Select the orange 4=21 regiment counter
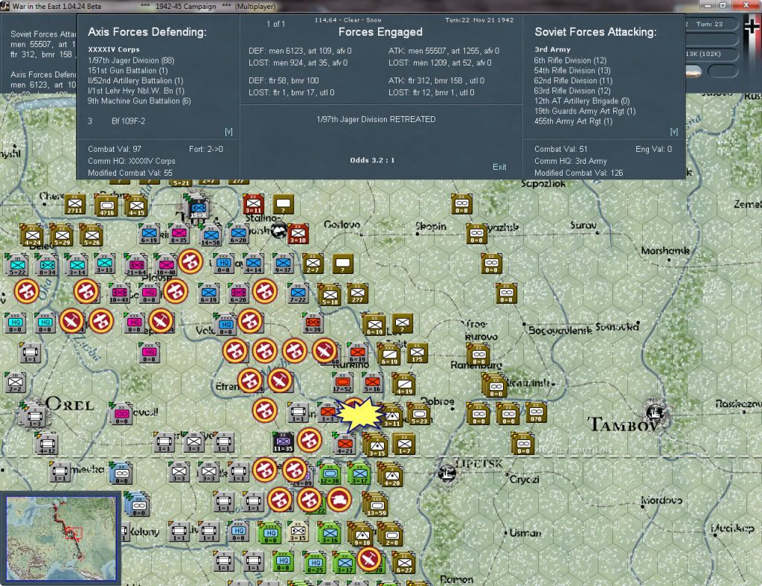Screen dimensions: 762x586 pos(345,444)
